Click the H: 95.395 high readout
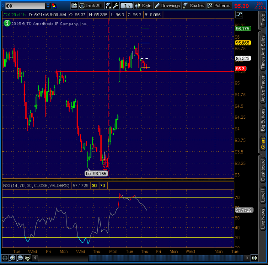 click(98, 15)
